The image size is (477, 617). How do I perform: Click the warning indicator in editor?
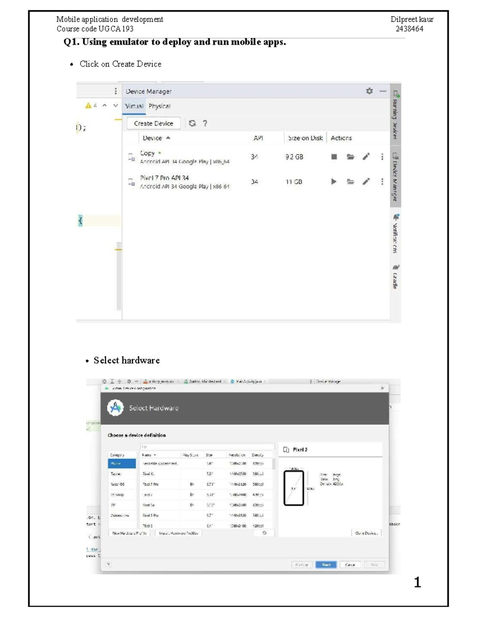pyautogui.click(x=91, y=105)
